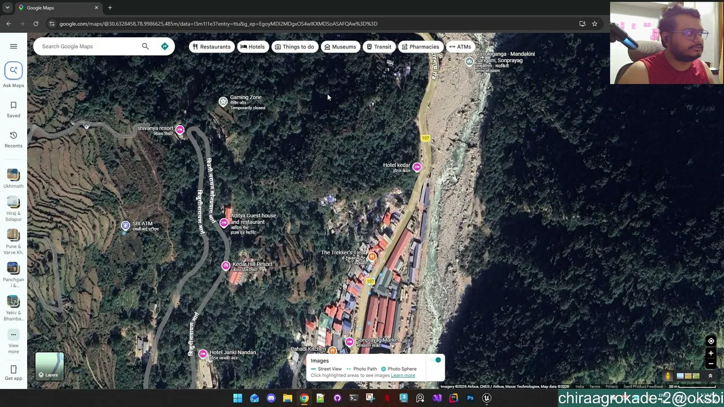Select the Vasukiganga - Mandakini Sangam marker

click(469, 61)
